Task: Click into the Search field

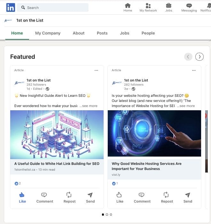Action: click(53, 8)
